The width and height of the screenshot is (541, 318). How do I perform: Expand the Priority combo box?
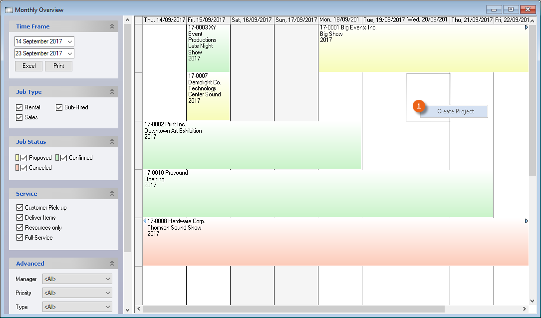coord(108,293)
